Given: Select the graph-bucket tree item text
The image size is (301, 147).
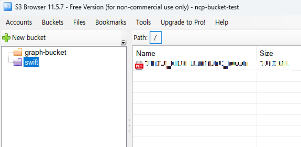Looking at the screenshot, I should click(x=46, y=52).
